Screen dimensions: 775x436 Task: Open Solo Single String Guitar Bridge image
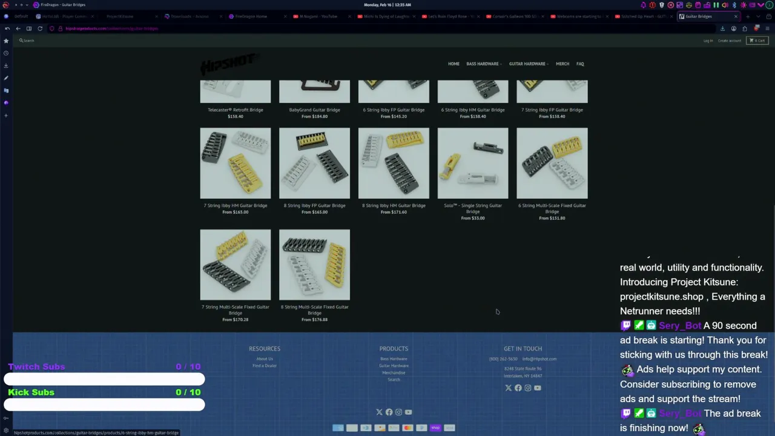(x=473, y=163)
